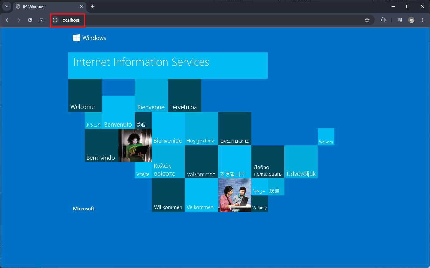Maximize the Chrome window

(x=408, y=6)
